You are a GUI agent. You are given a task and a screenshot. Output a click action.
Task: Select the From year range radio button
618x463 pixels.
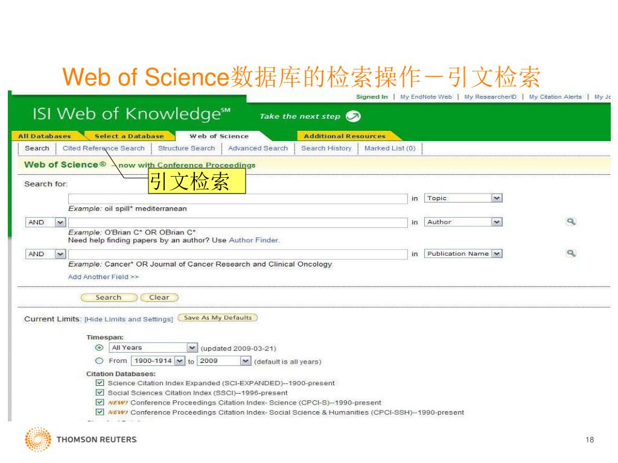[100, 361]
